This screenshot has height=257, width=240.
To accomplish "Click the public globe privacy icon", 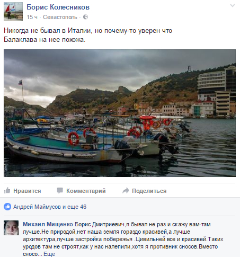I will [85, 17].
